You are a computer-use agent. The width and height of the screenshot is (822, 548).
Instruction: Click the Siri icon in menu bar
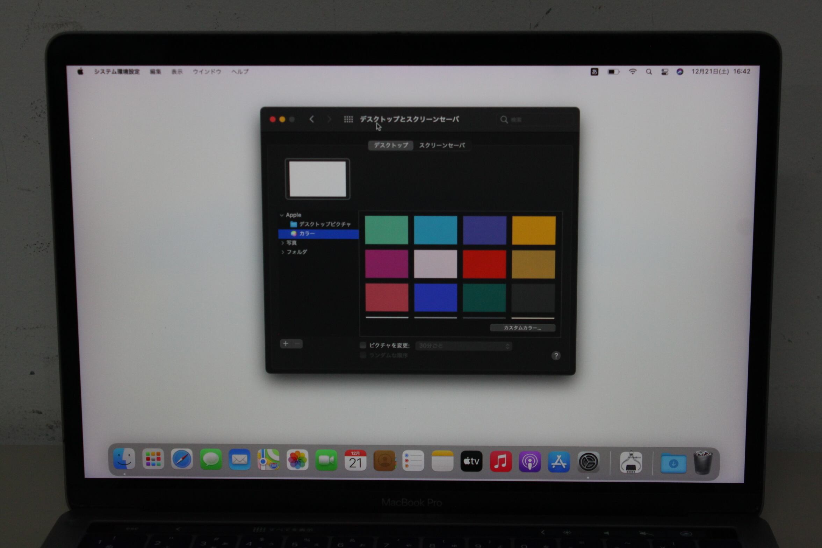click(680, 72)
